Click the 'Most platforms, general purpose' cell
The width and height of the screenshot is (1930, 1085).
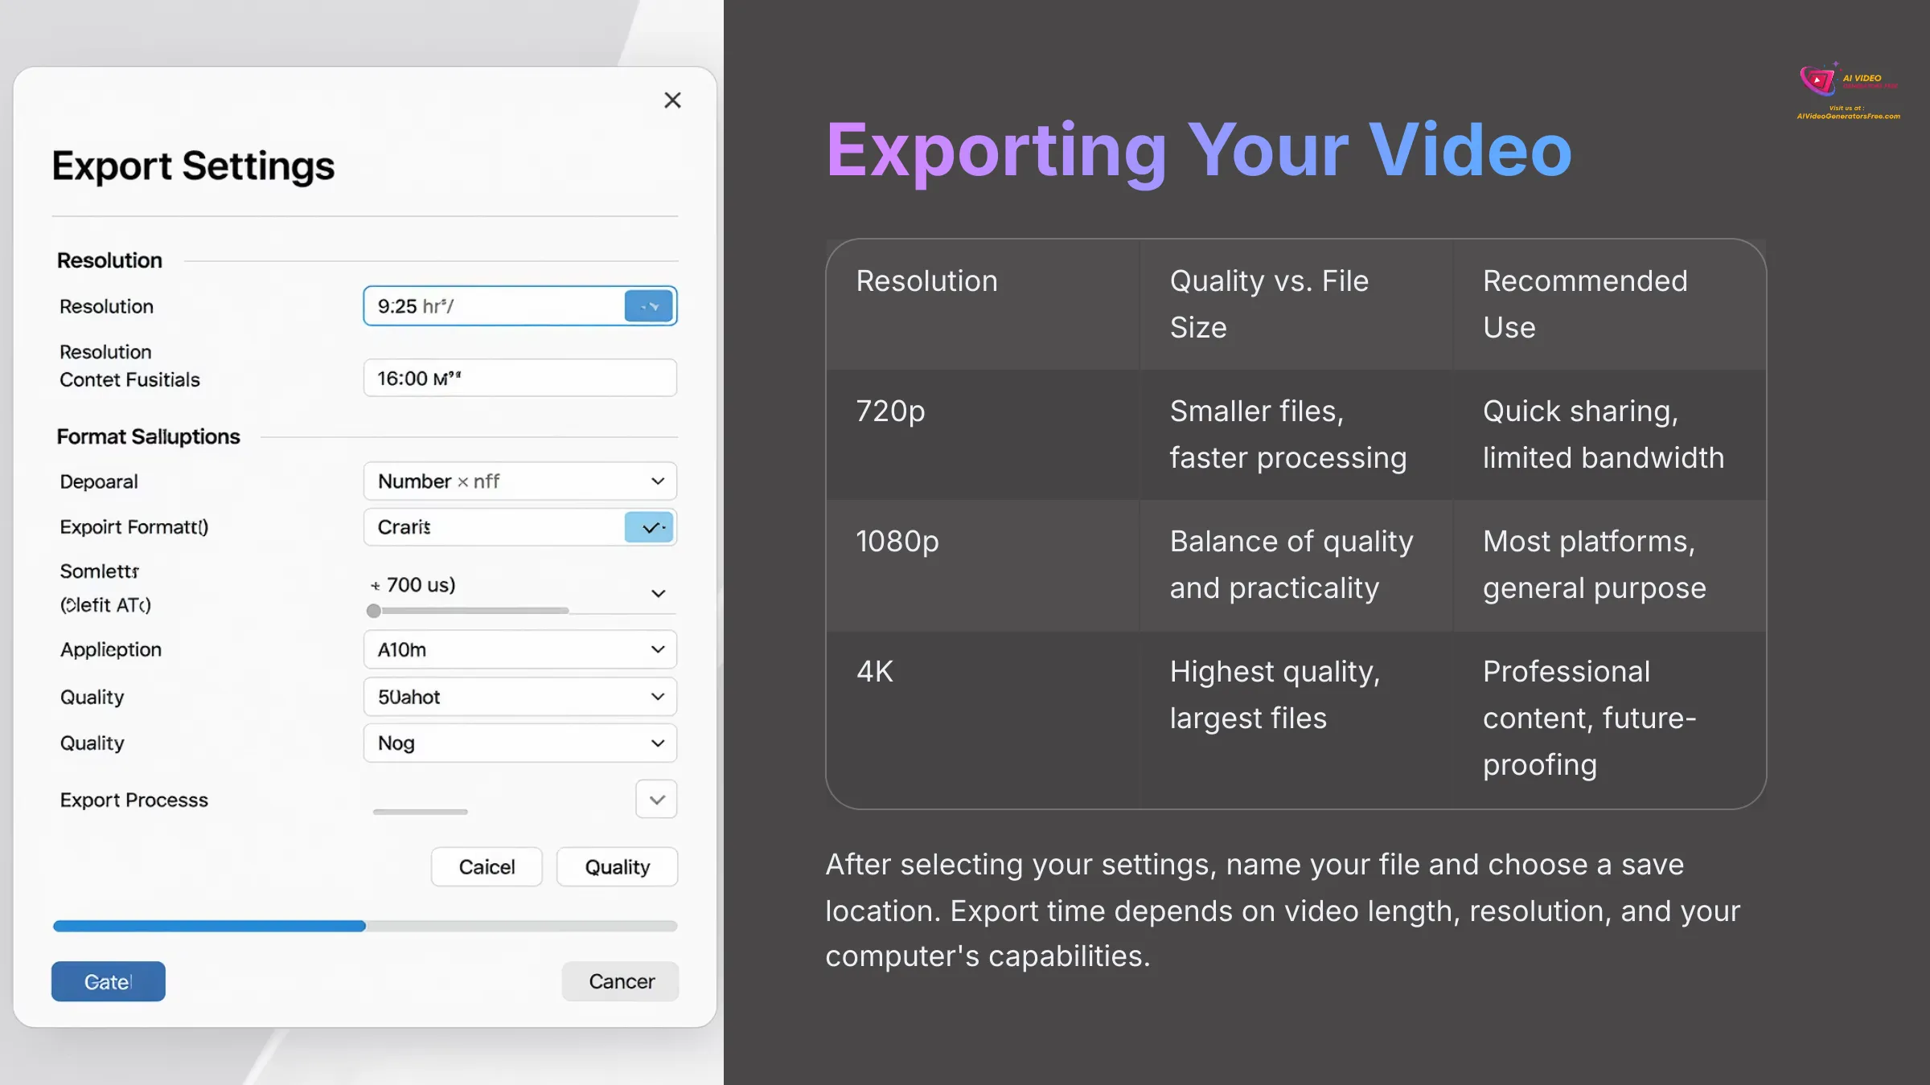tap(1609, 565)
